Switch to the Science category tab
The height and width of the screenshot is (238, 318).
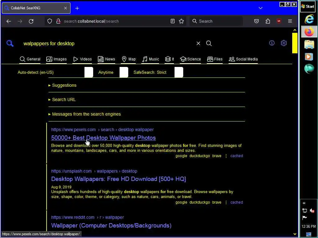coord(190,59)
